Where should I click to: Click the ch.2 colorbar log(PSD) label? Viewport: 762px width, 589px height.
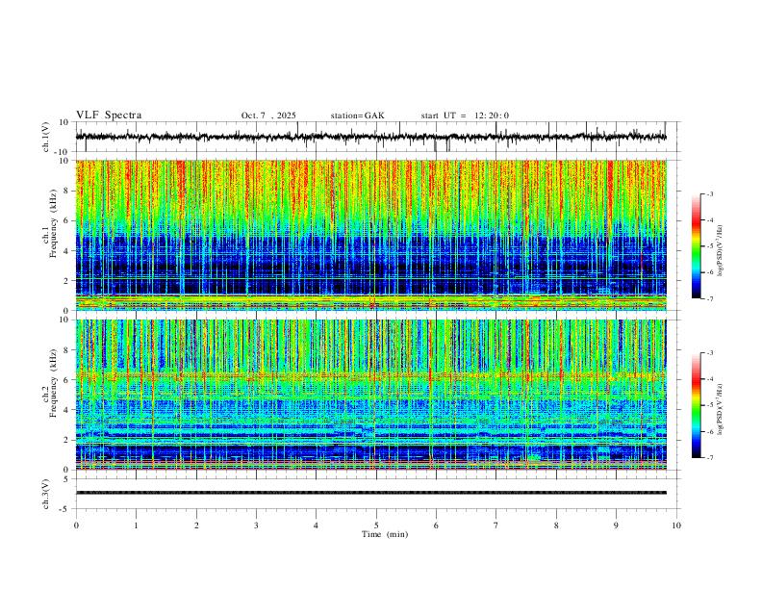721,409
